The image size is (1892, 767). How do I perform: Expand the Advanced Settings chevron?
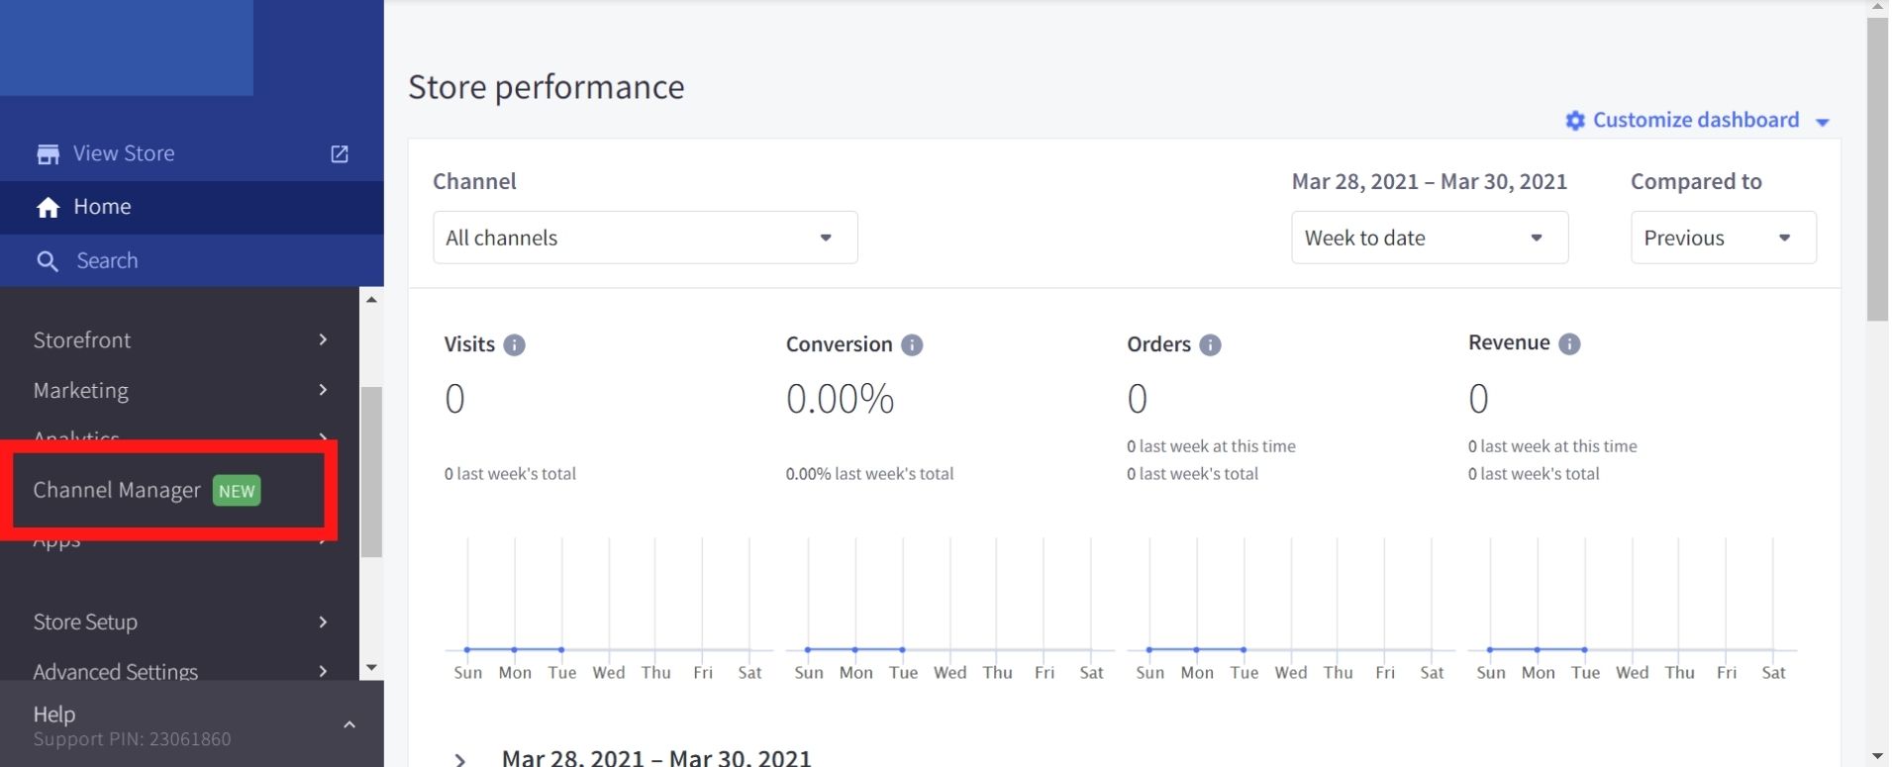[x=323, y=671]
